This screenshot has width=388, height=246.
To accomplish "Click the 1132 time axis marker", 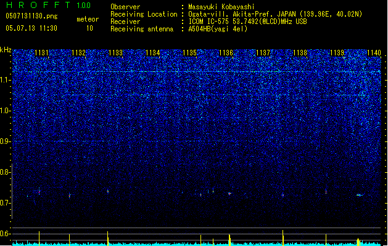I will click(78, 53).
